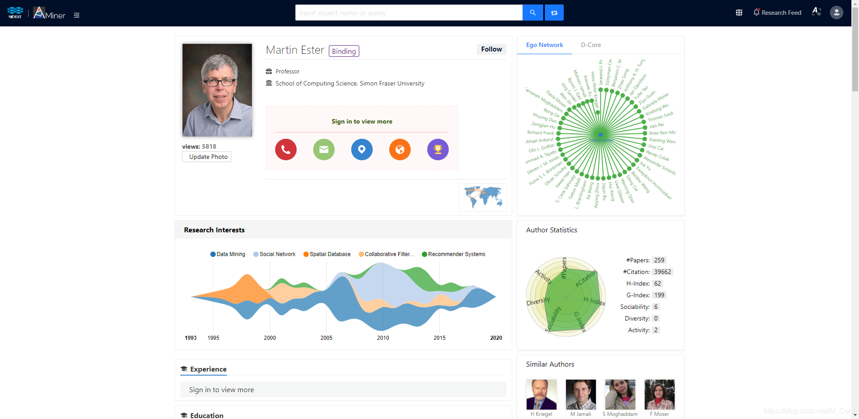Click the 'views: 5818' text
This screenshot has height=419, width=859.
(x=199, y=146)
